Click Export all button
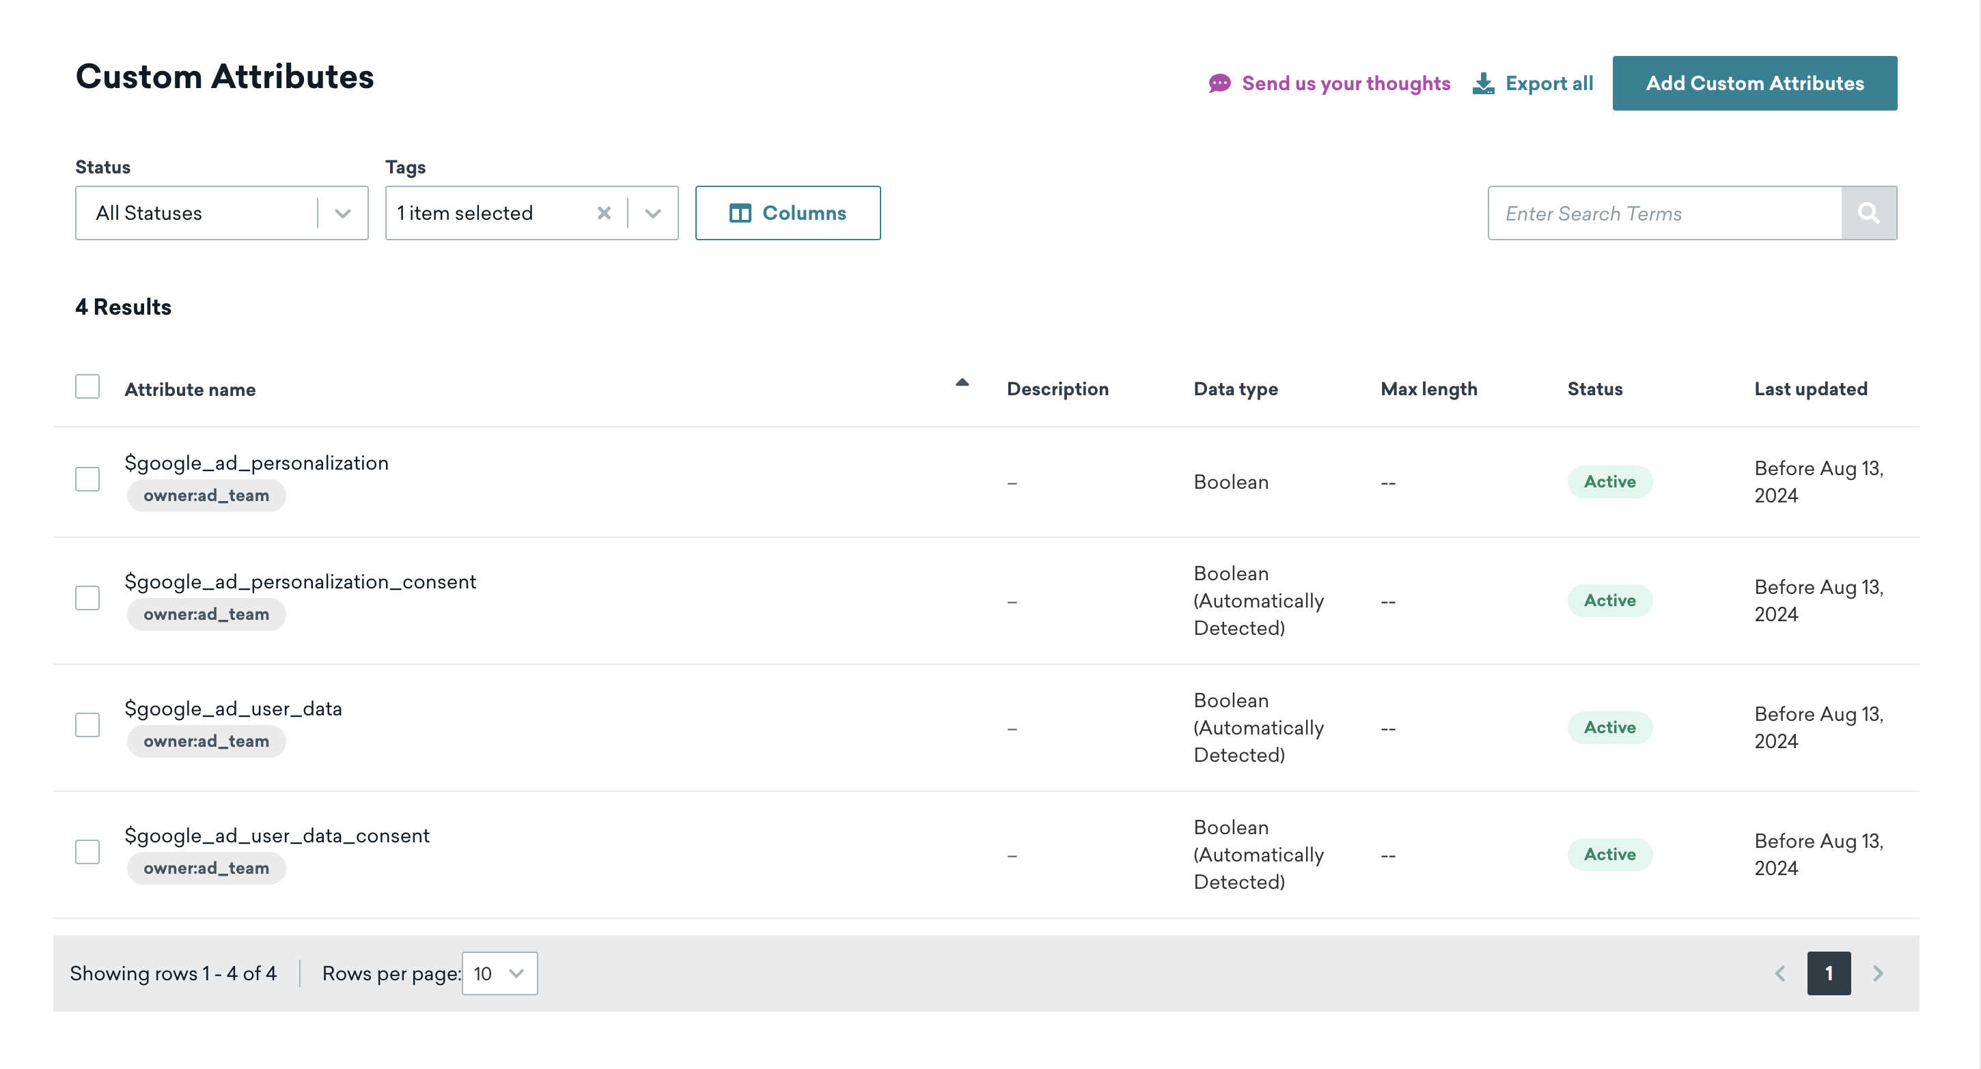Image resolution: width=1981 pixels, height=1069 pixels. tap(1533, 82)
